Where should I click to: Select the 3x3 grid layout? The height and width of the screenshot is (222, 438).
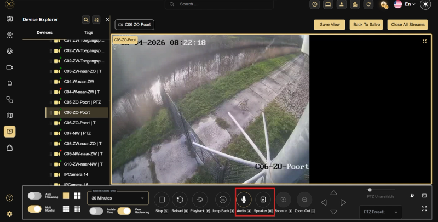coord(66,209)
